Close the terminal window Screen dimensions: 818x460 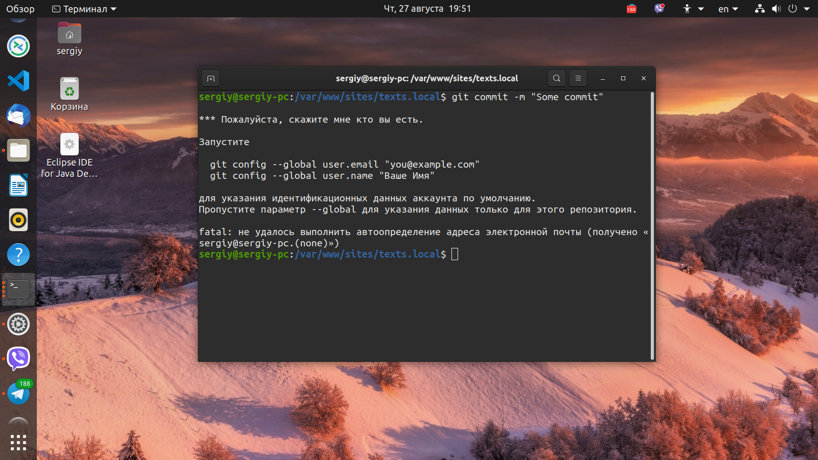coord(644,78)
